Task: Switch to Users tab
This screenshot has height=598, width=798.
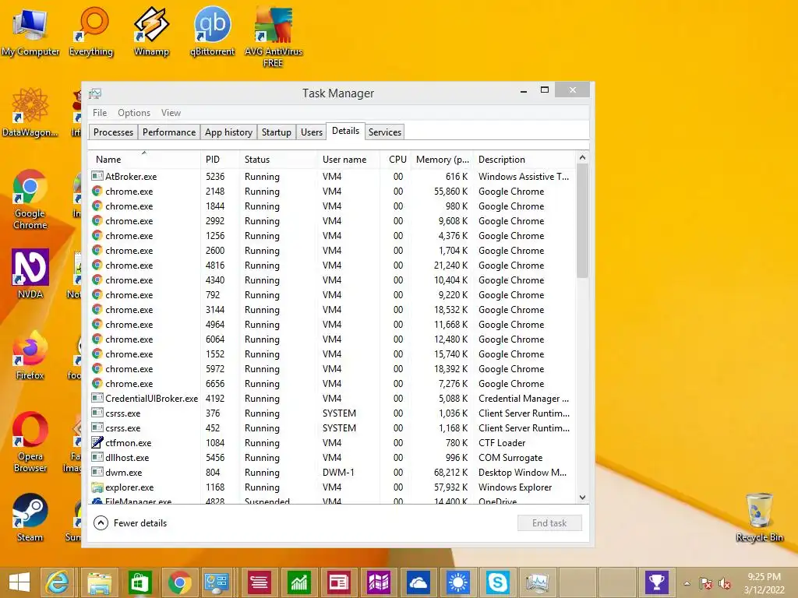Action: coord(312,132)
